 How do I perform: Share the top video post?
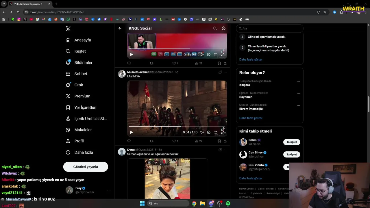click(x=225, y=63)
